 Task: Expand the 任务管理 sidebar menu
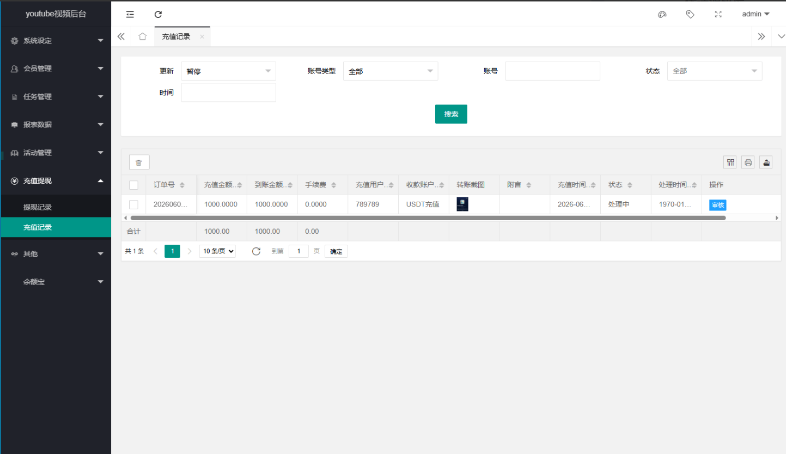click(56, 96)
